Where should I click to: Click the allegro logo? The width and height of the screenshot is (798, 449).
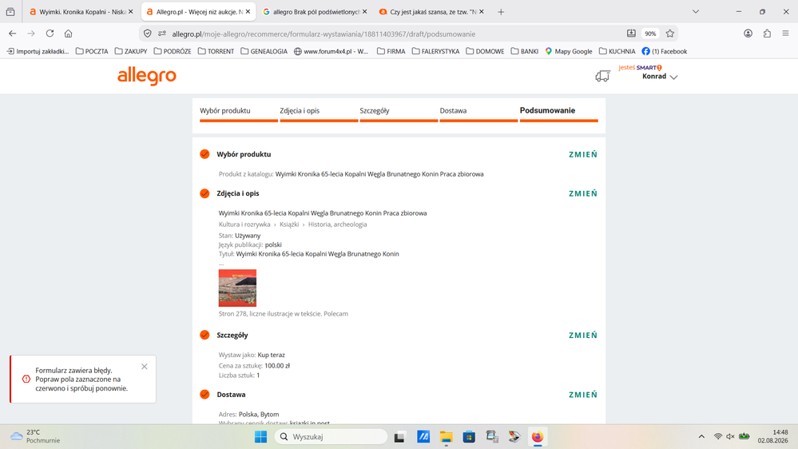pos(146,77)
